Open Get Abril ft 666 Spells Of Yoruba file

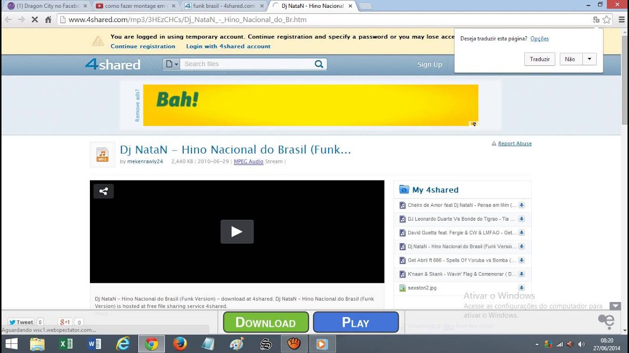(461, 260)
